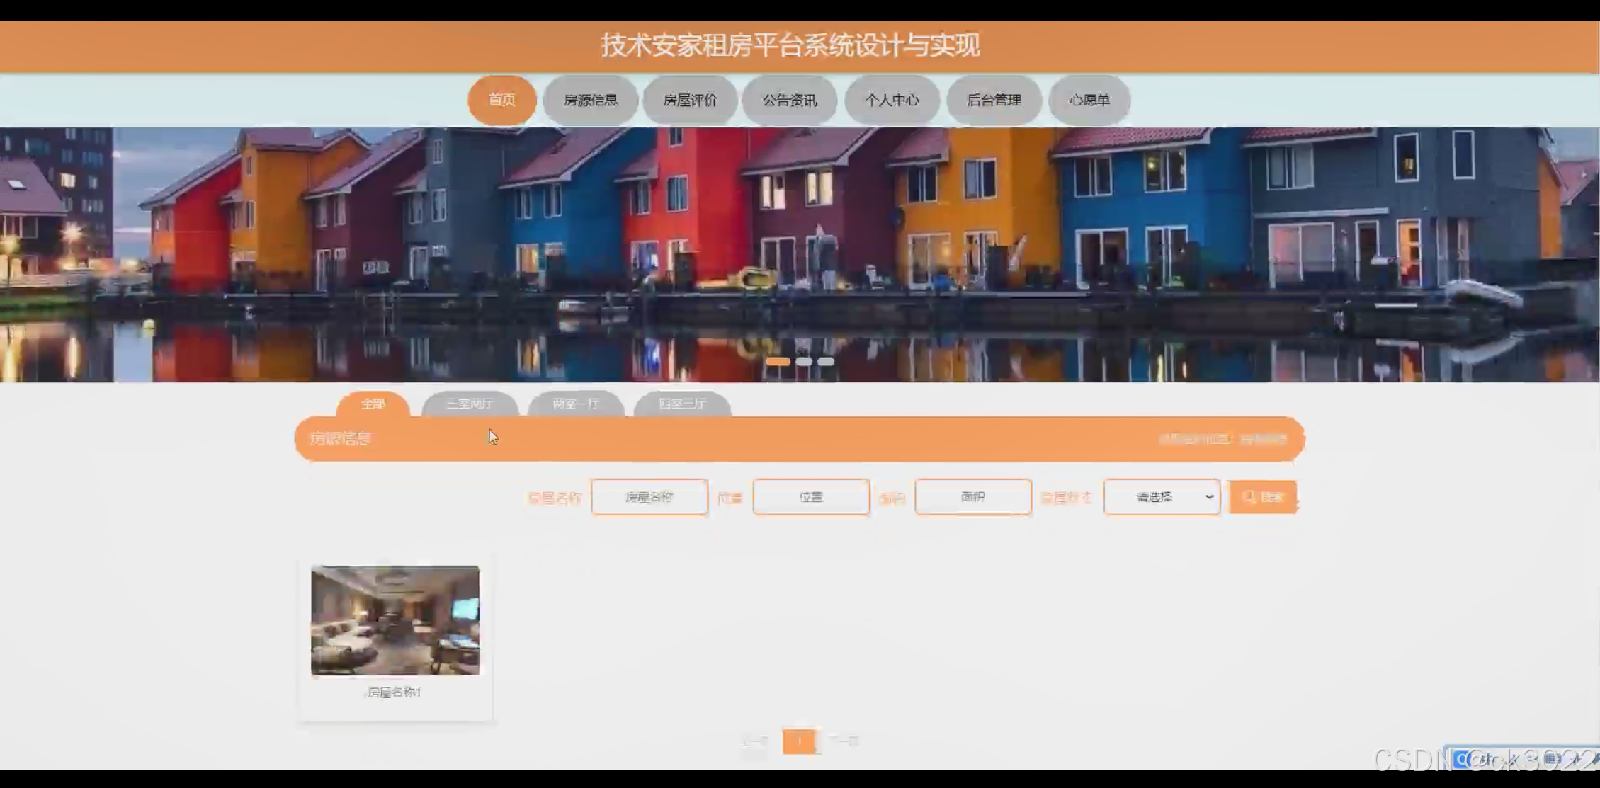Click the 面积 input box
Viewport: 1600px width, 788px height.
(x=972, y=497)
